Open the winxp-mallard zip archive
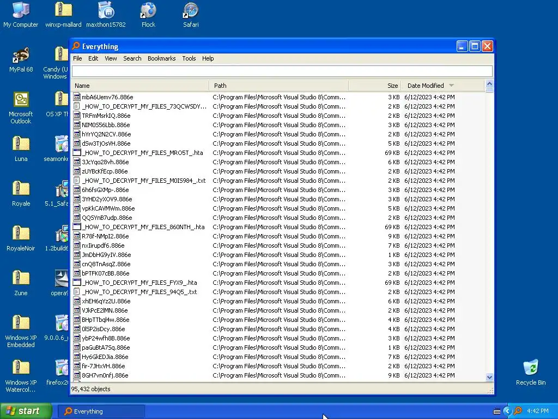Screen dimensions: 558x419 tap(63, 15)
